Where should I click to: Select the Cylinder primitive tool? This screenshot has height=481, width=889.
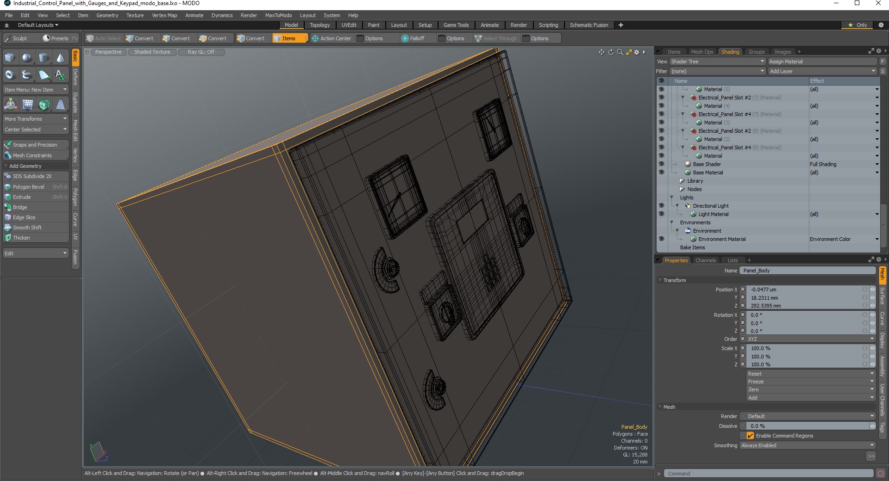pos(44,58)
